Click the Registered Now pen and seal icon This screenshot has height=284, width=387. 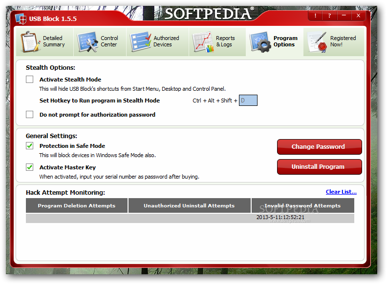(x=318, y=42)
